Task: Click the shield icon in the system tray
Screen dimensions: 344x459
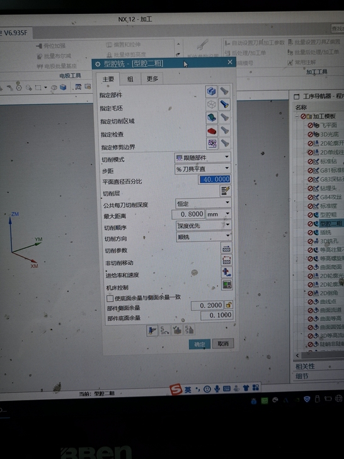Action: (x=307, y=399)
